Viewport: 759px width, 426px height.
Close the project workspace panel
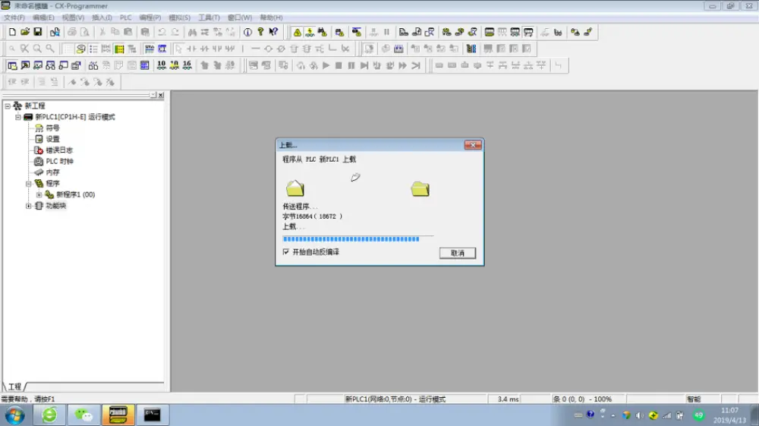tap(161, 96)
